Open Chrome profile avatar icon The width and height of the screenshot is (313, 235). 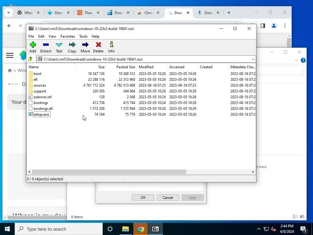274,26
